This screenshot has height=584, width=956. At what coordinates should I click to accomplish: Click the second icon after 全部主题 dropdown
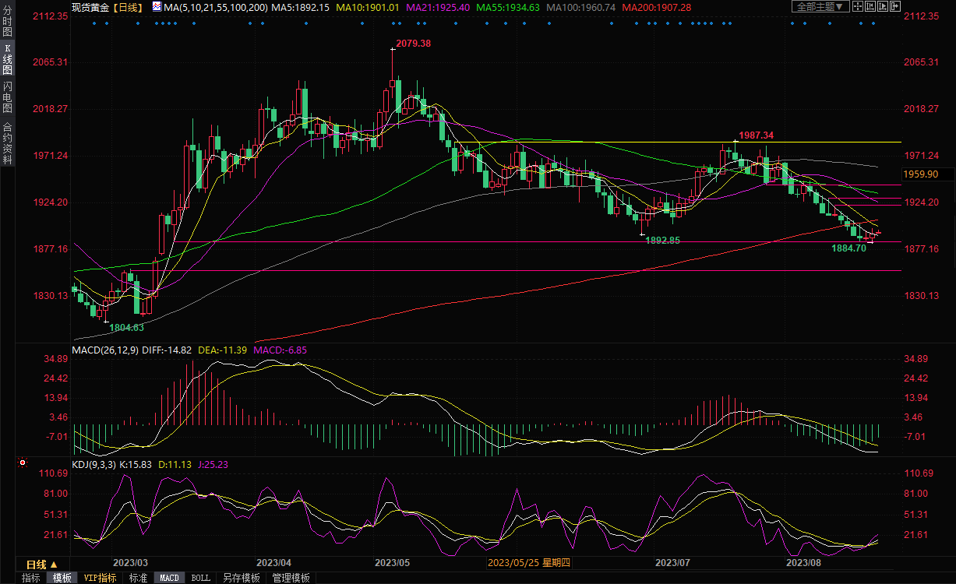(x=871, y=7)
